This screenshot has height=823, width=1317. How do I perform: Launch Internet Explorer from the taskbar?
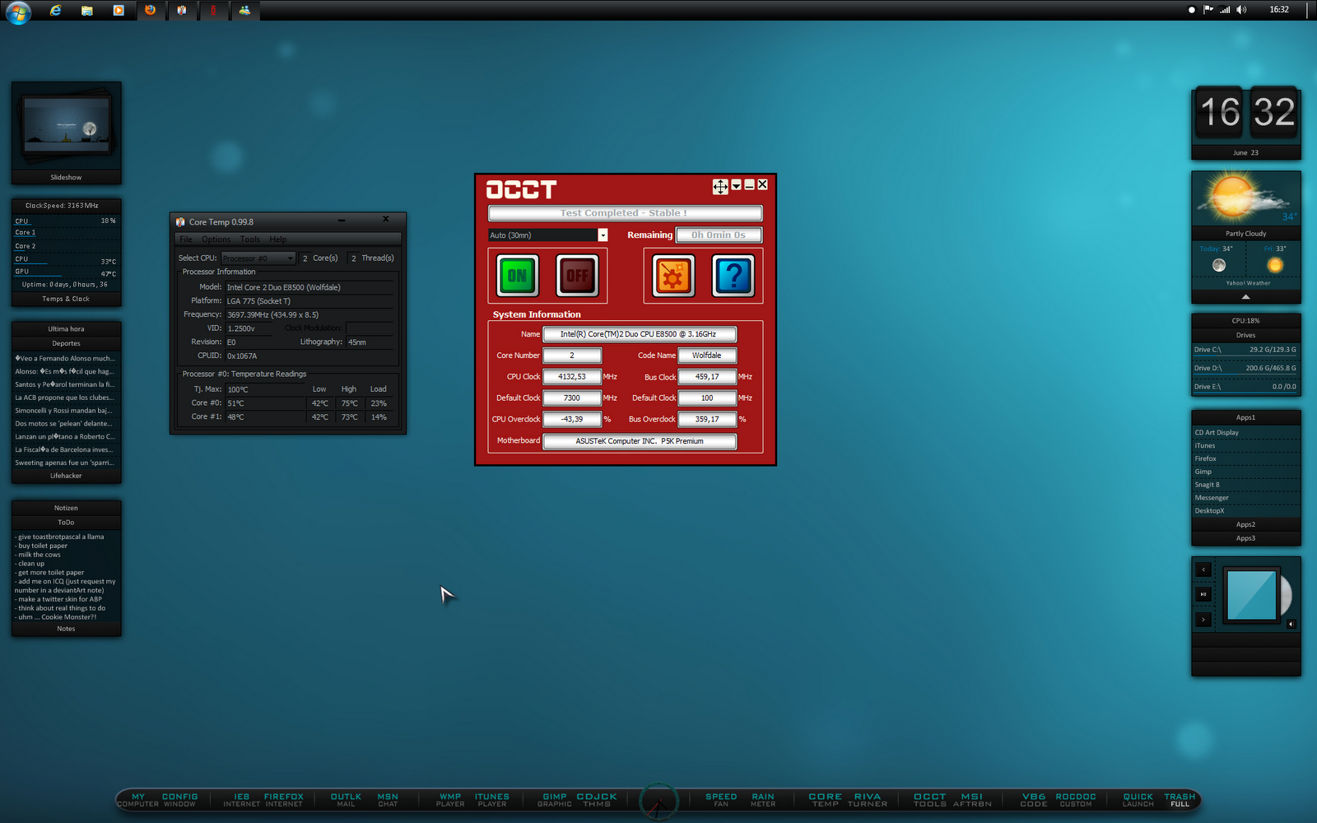click(55, 11)
